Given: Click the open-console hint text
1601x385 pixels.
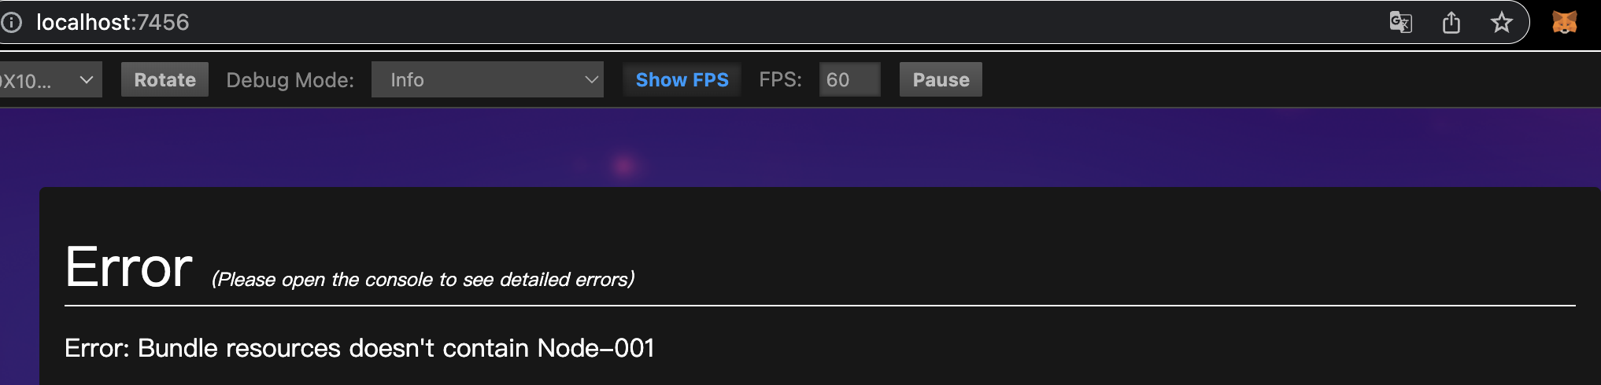Looking at the screenshot, I should (x=423, y=280).
